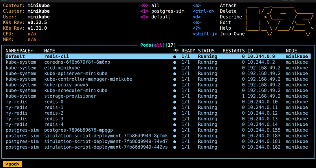Click the IP column header
Image resolution: width=316 pixels, height=168 pixels.
pyautogui.click(x=250, y=51)
